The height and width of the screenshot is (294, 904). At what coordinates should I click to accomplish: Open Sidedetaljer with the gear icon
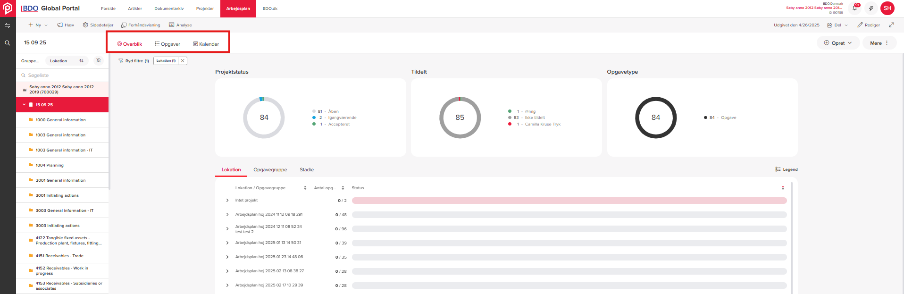point(98,25)
